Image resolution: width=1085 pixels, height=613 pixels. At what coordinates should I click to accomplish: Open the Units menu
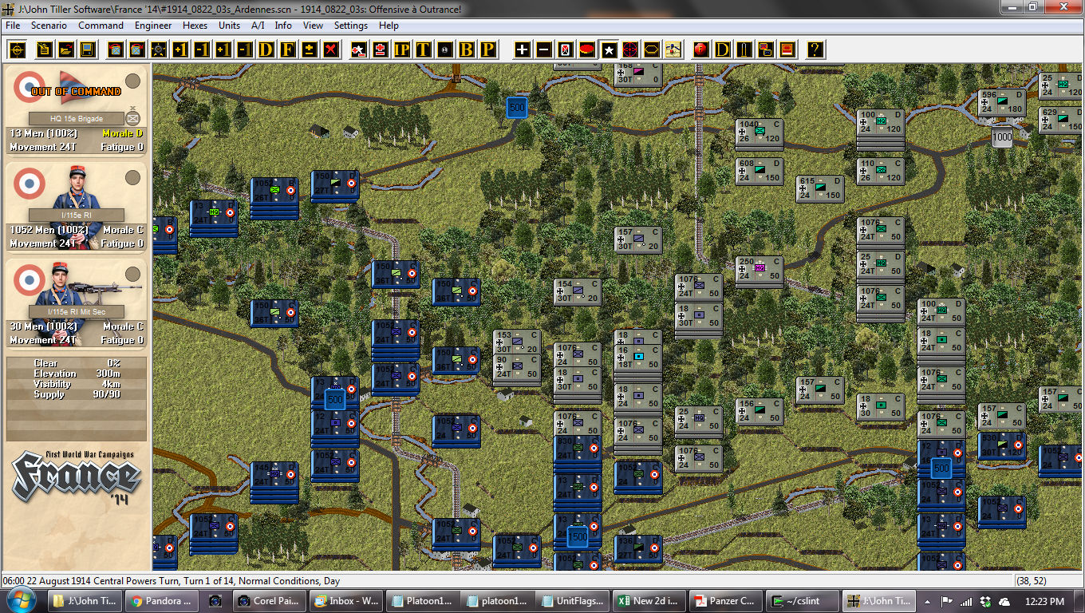point(229,26)
